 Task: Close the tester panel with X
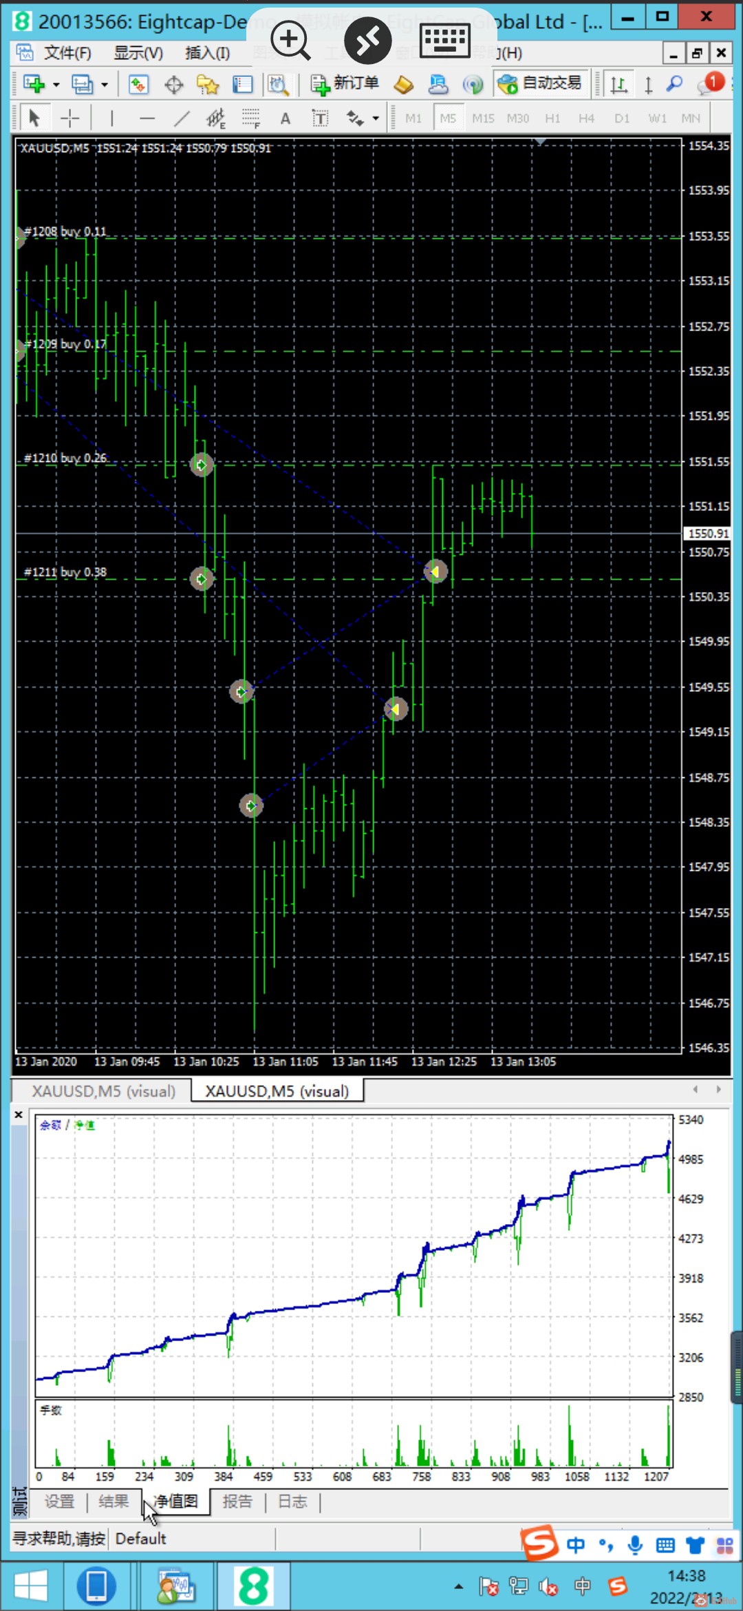[x=19, y=1115]
